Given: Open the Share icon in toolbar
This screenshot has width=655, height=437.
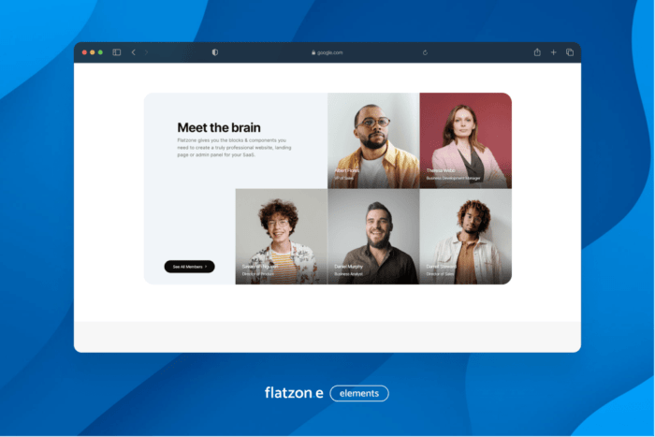Looking at the screenshot, I should tap(537, 52).
